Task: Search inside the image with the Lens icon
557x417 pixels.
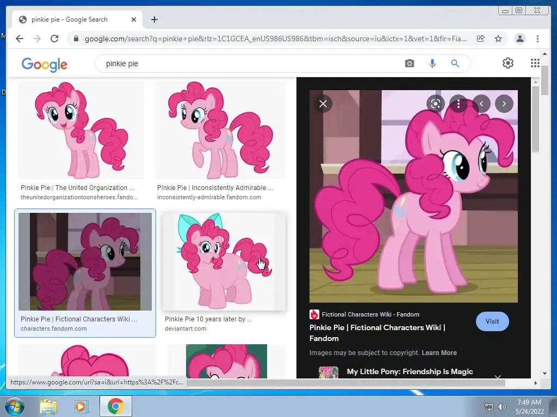Action: [436, 104]
